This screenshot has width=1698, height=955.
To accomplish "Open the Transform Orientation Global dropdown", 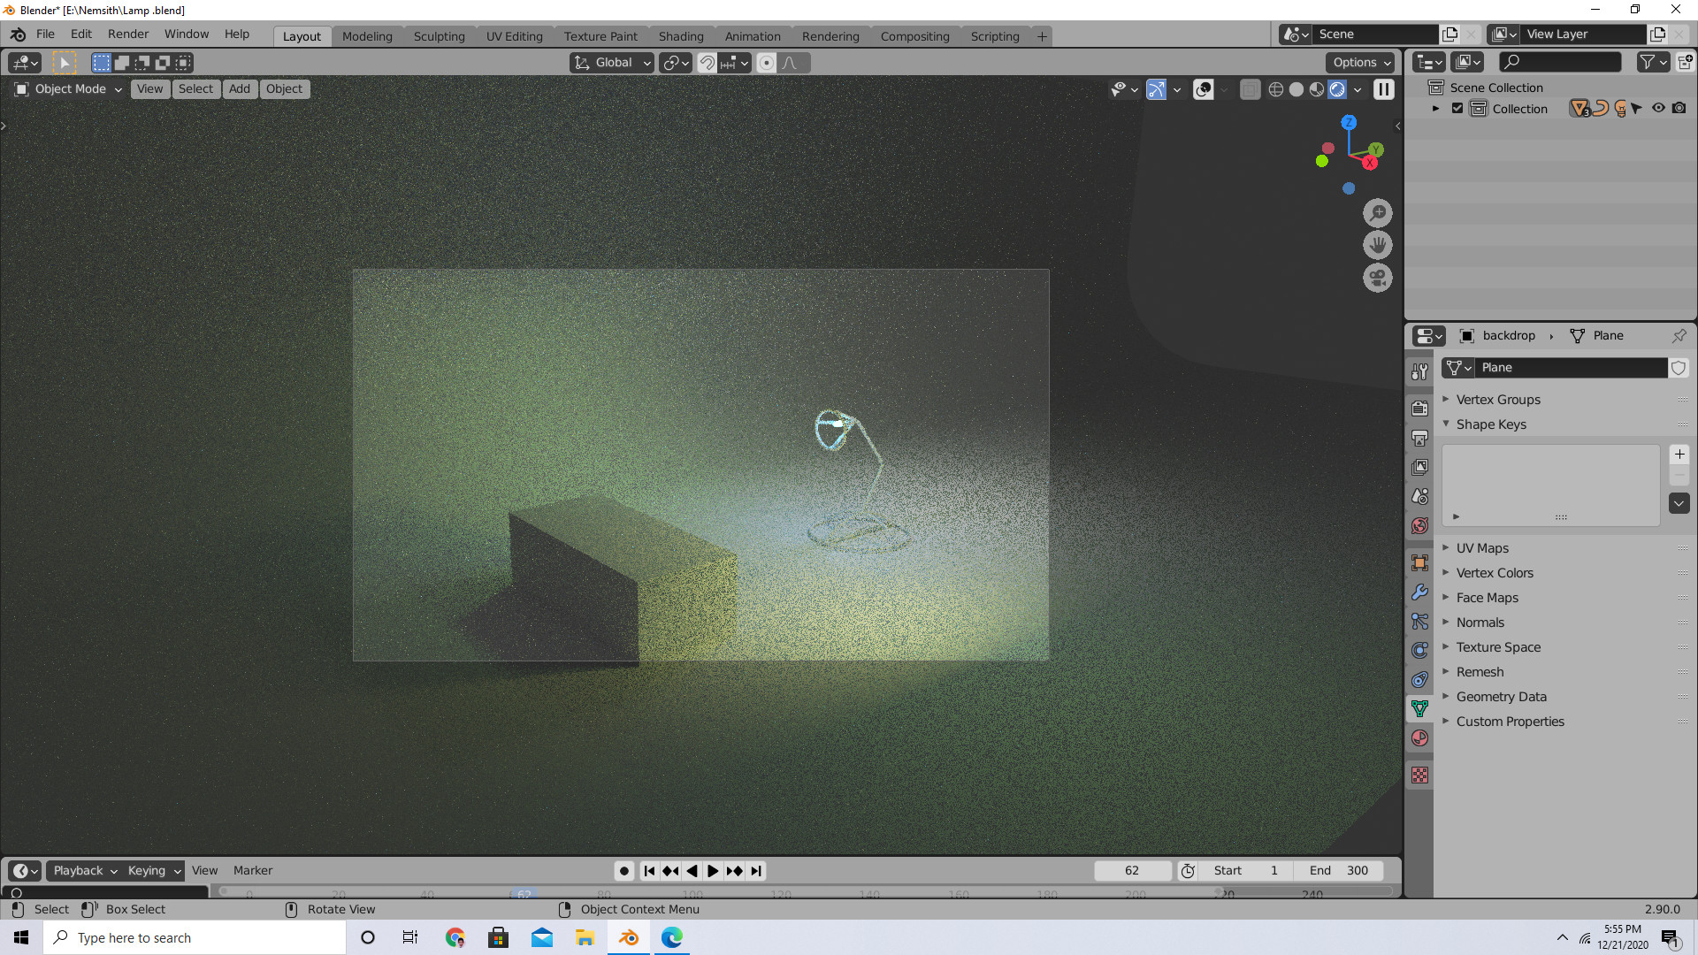I will tap(611, 62).
